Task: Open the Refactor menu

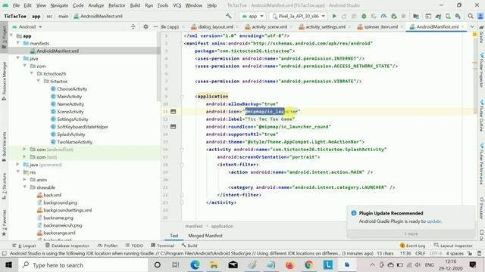Action: pyautogui.click(x=117, y=5)
